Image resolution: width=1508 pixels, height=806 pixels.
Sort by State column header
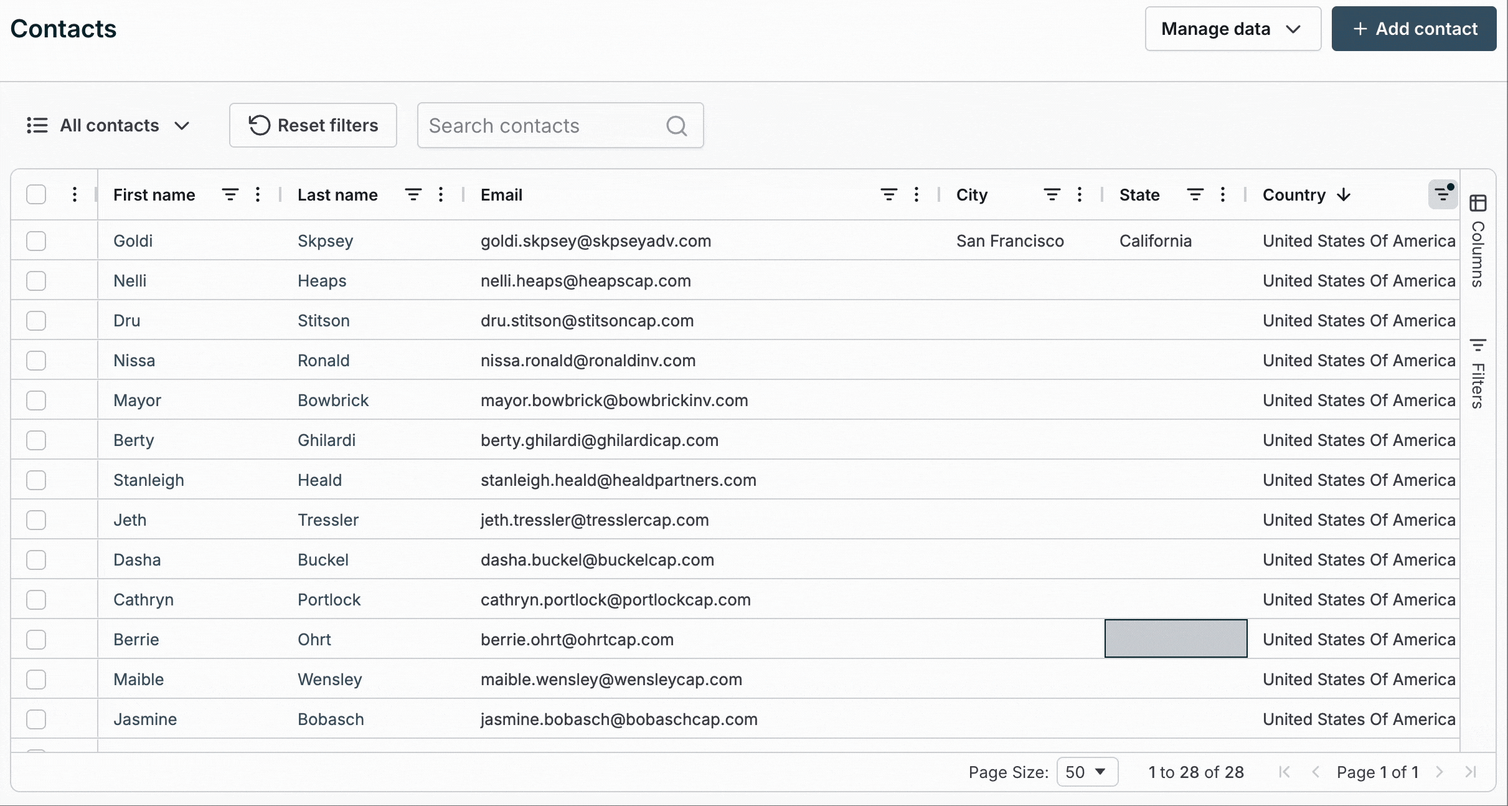[x=1139, y=195]
